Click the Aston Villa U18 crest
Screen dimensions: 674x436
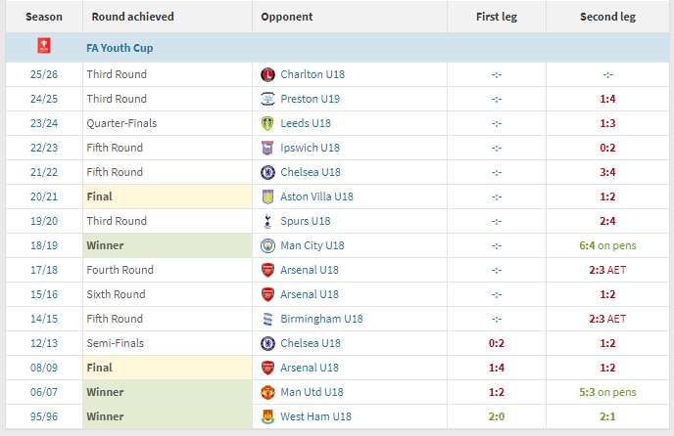click(267, 196)
